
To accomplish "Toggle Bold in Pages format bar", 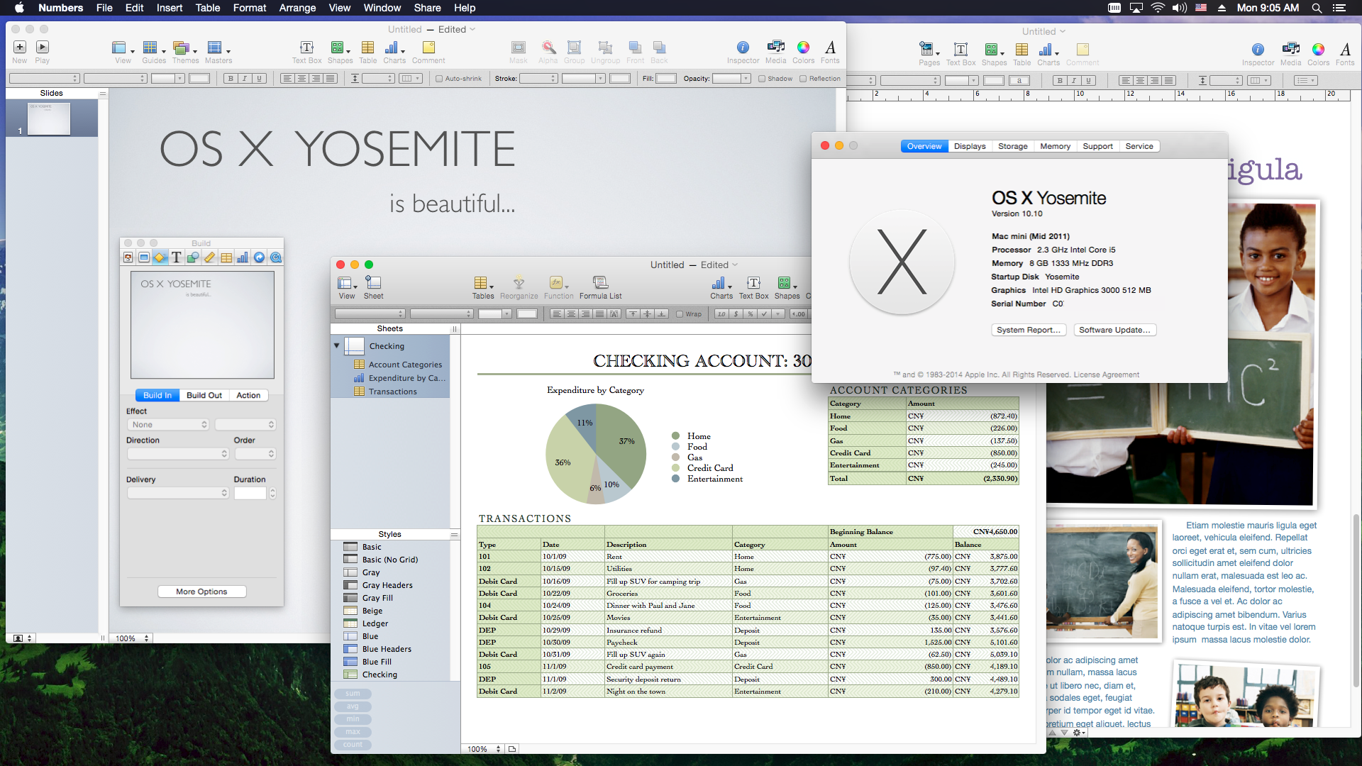I will [1060, 81].
